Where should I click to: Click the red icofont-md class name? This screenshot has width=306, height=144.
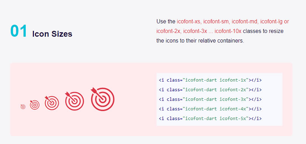pos(244,22)
